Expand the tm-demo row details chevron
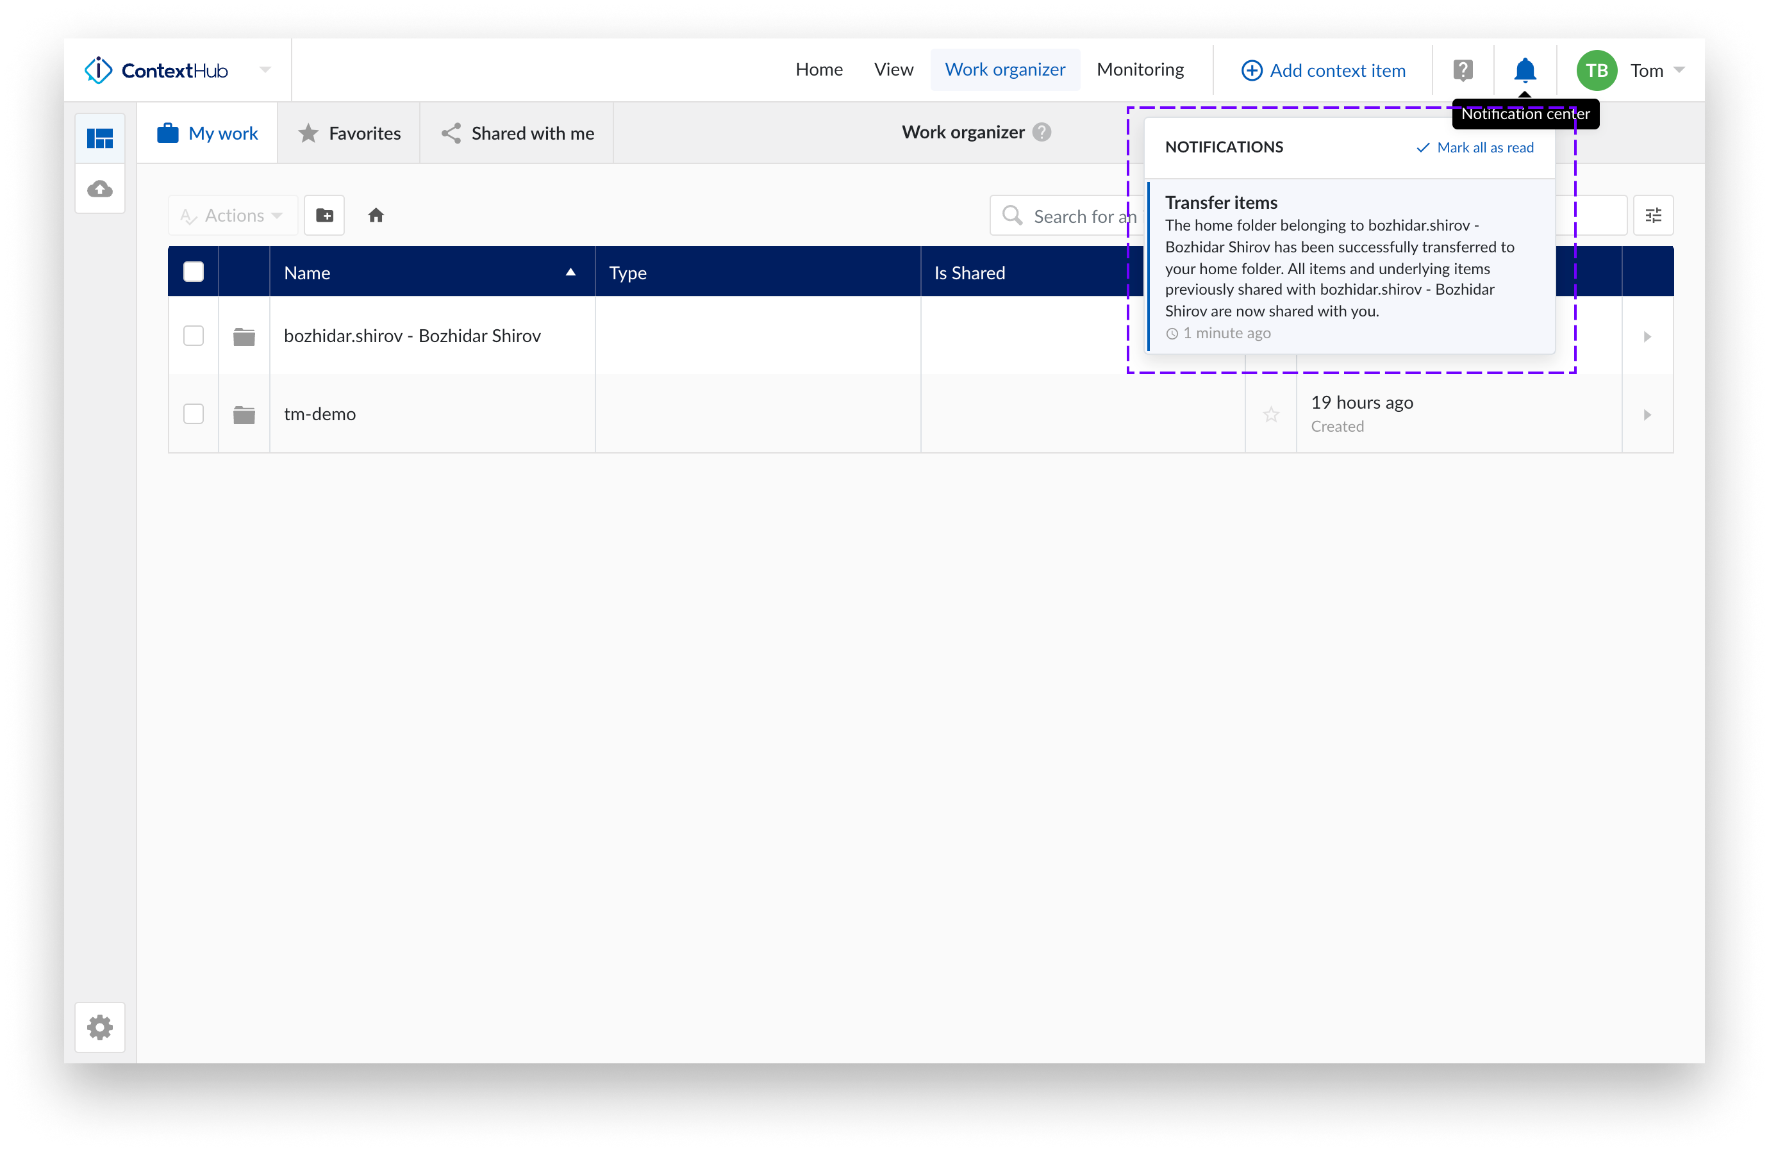1769x1153 pixels. [x=1648, y=414]
